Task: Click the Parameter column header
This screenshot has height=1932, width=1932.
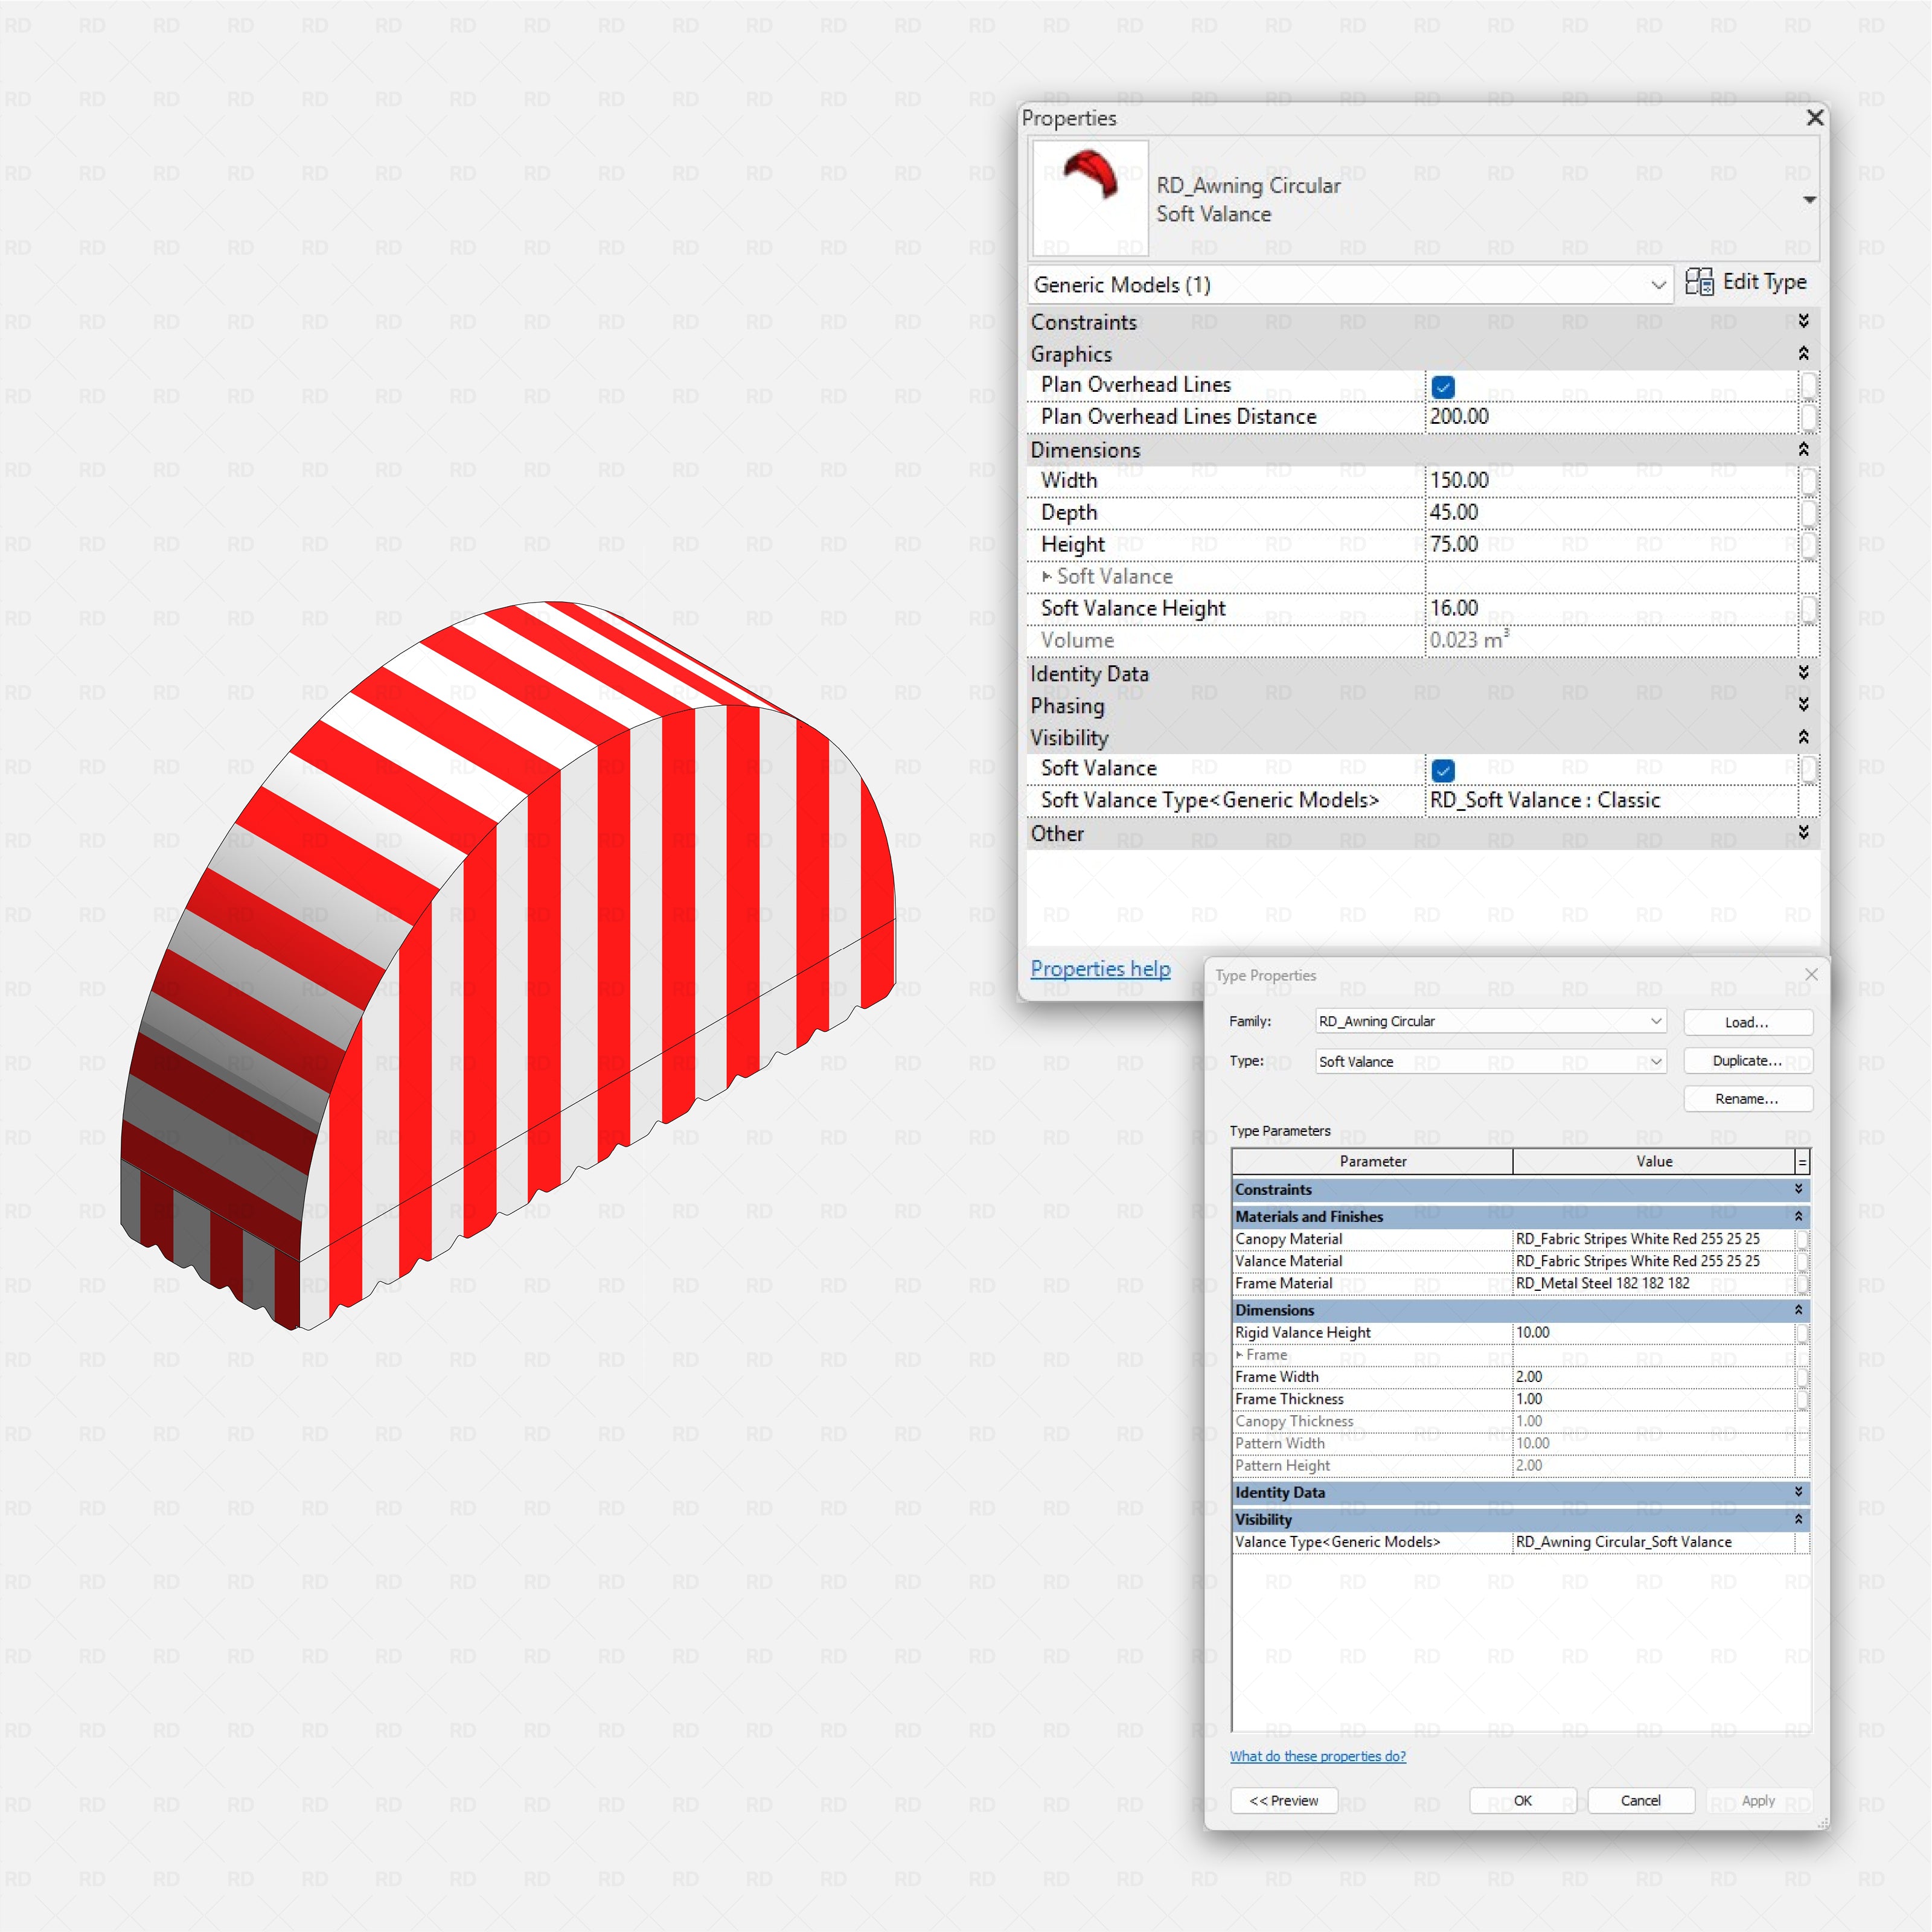Action: pyautogui.click(x=1372, y=1161)
